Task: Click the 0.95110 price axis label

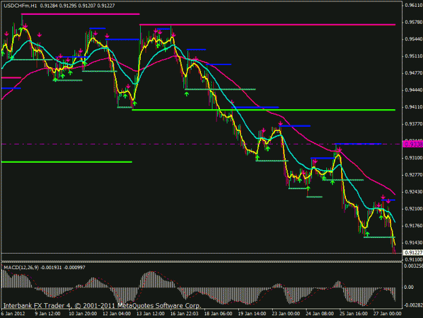Action: (x=414, y=56)
